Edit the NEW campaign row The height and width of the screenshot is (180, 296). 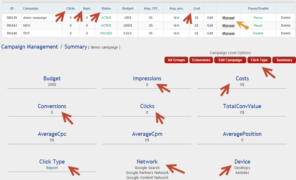click(x=210, y=25)
